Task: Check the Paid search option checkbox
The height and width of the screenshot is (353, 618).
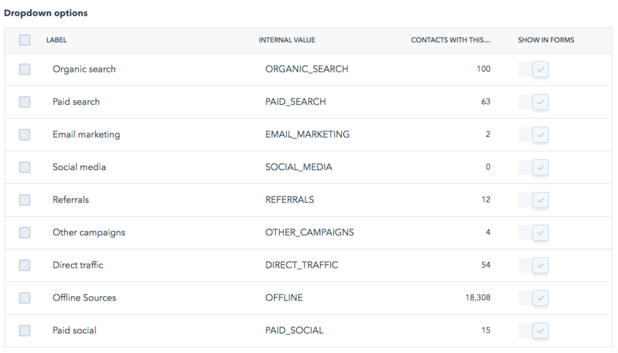Action: (x=24, y=101)
